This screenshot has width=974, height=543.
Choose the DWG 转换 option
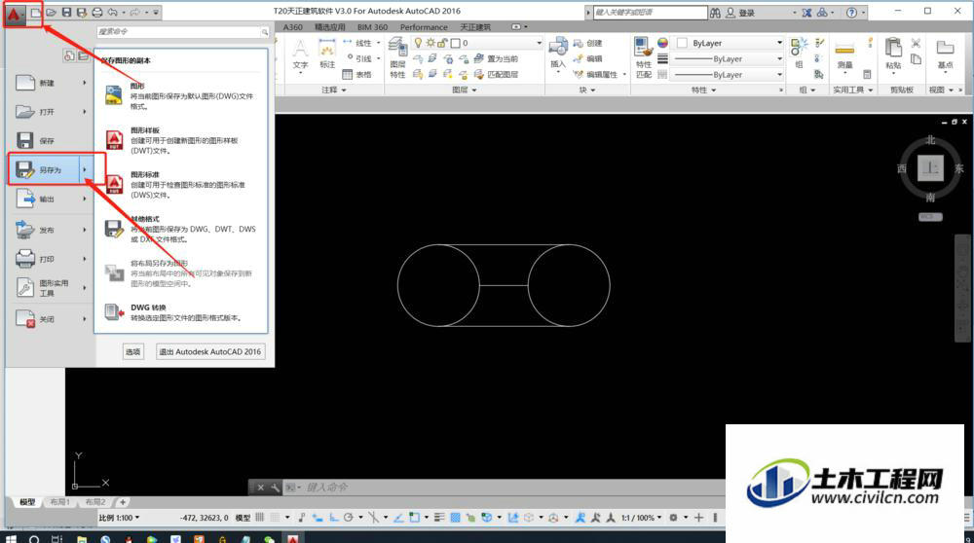(x=181, y=312)
